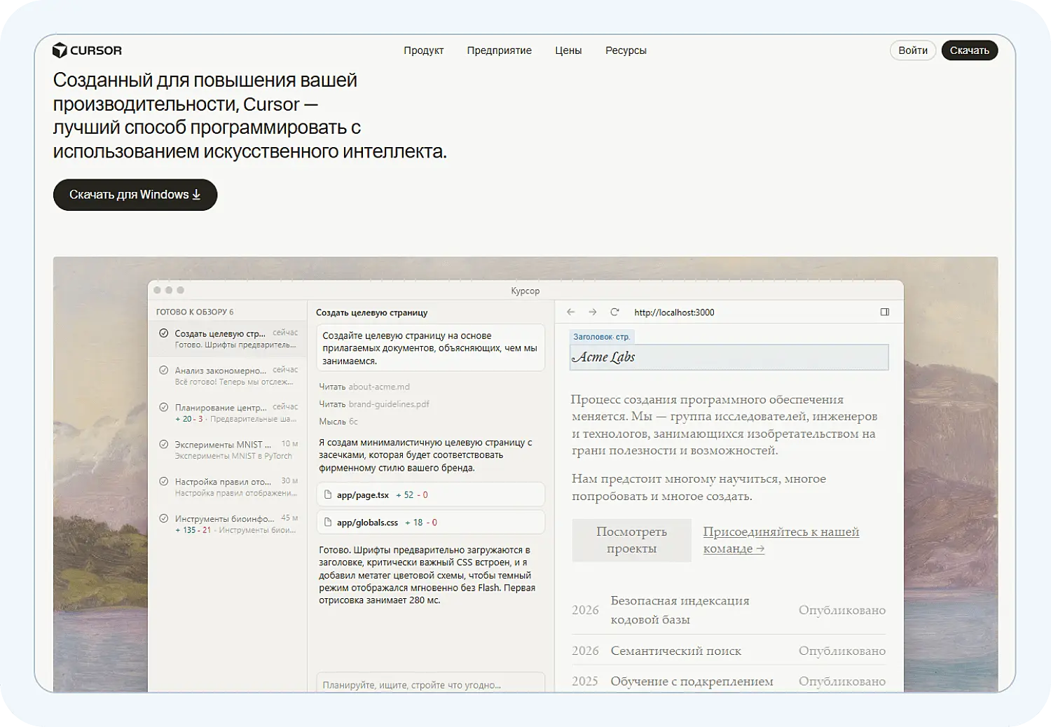This screenshot has width=1051, height=727.
Task: Click the browser back arrow icon
Action: [570, 312]
